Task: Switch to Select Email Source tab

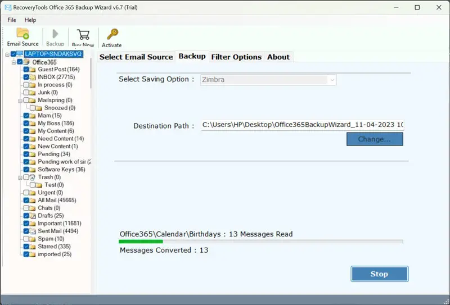Action: [136, 57]
